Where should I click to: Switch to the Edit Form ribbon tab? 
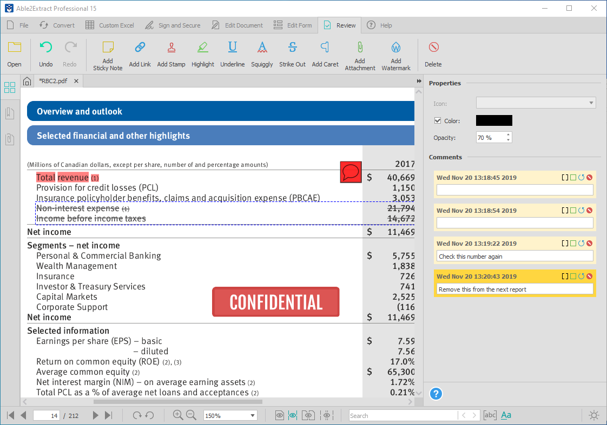tap(293, 25)
